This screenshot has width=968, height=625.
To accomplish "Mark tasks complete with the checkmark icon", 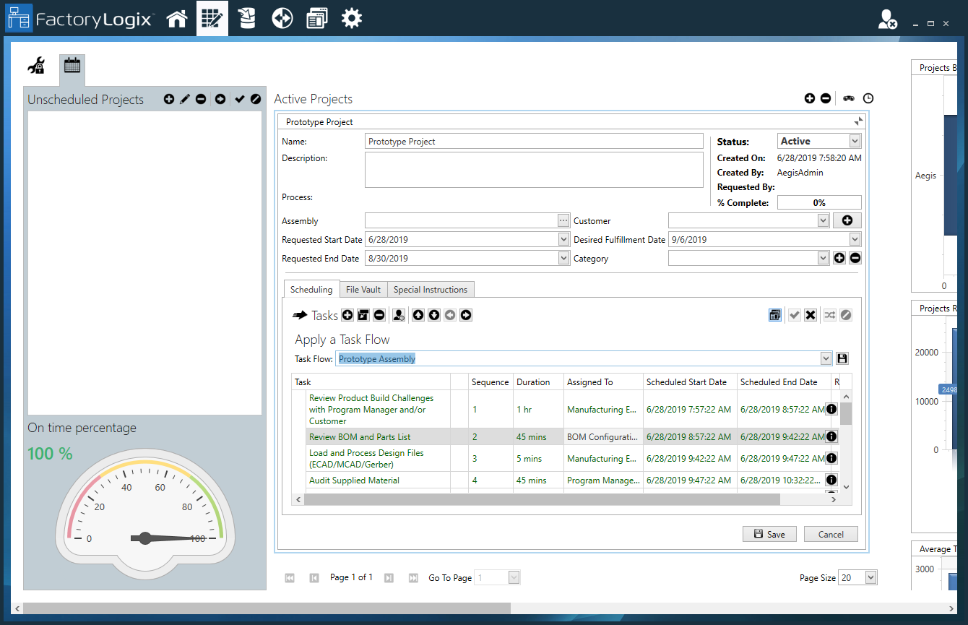I will click(794, 315).
